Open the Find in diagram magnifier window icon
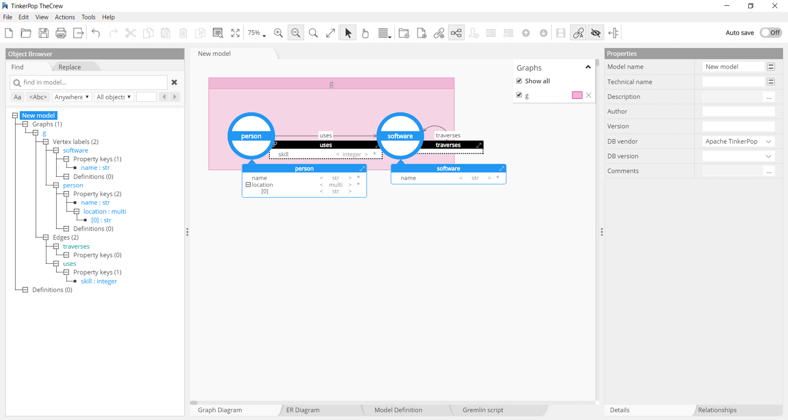Viewport: 788px width, 420px height. click(x=218, y=33)
